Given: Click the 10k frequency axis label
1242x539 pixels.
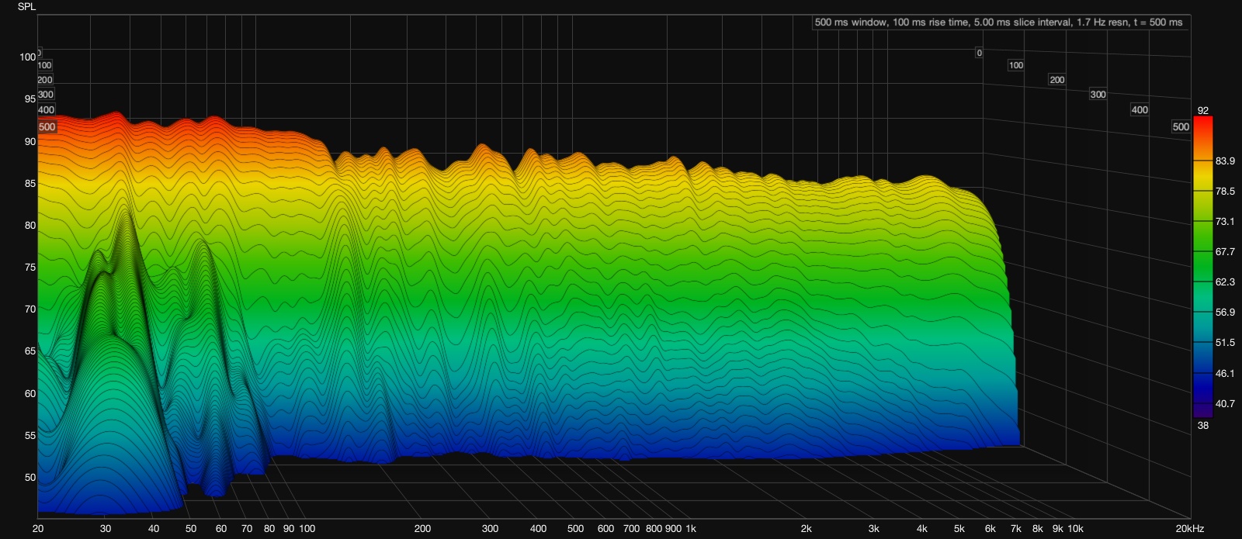Looking at the screenshot, I should [x=1075, y=529].
